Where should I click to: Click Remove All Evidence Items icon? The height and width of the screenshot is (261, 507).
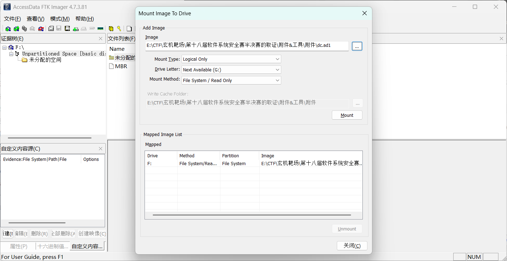41,29
